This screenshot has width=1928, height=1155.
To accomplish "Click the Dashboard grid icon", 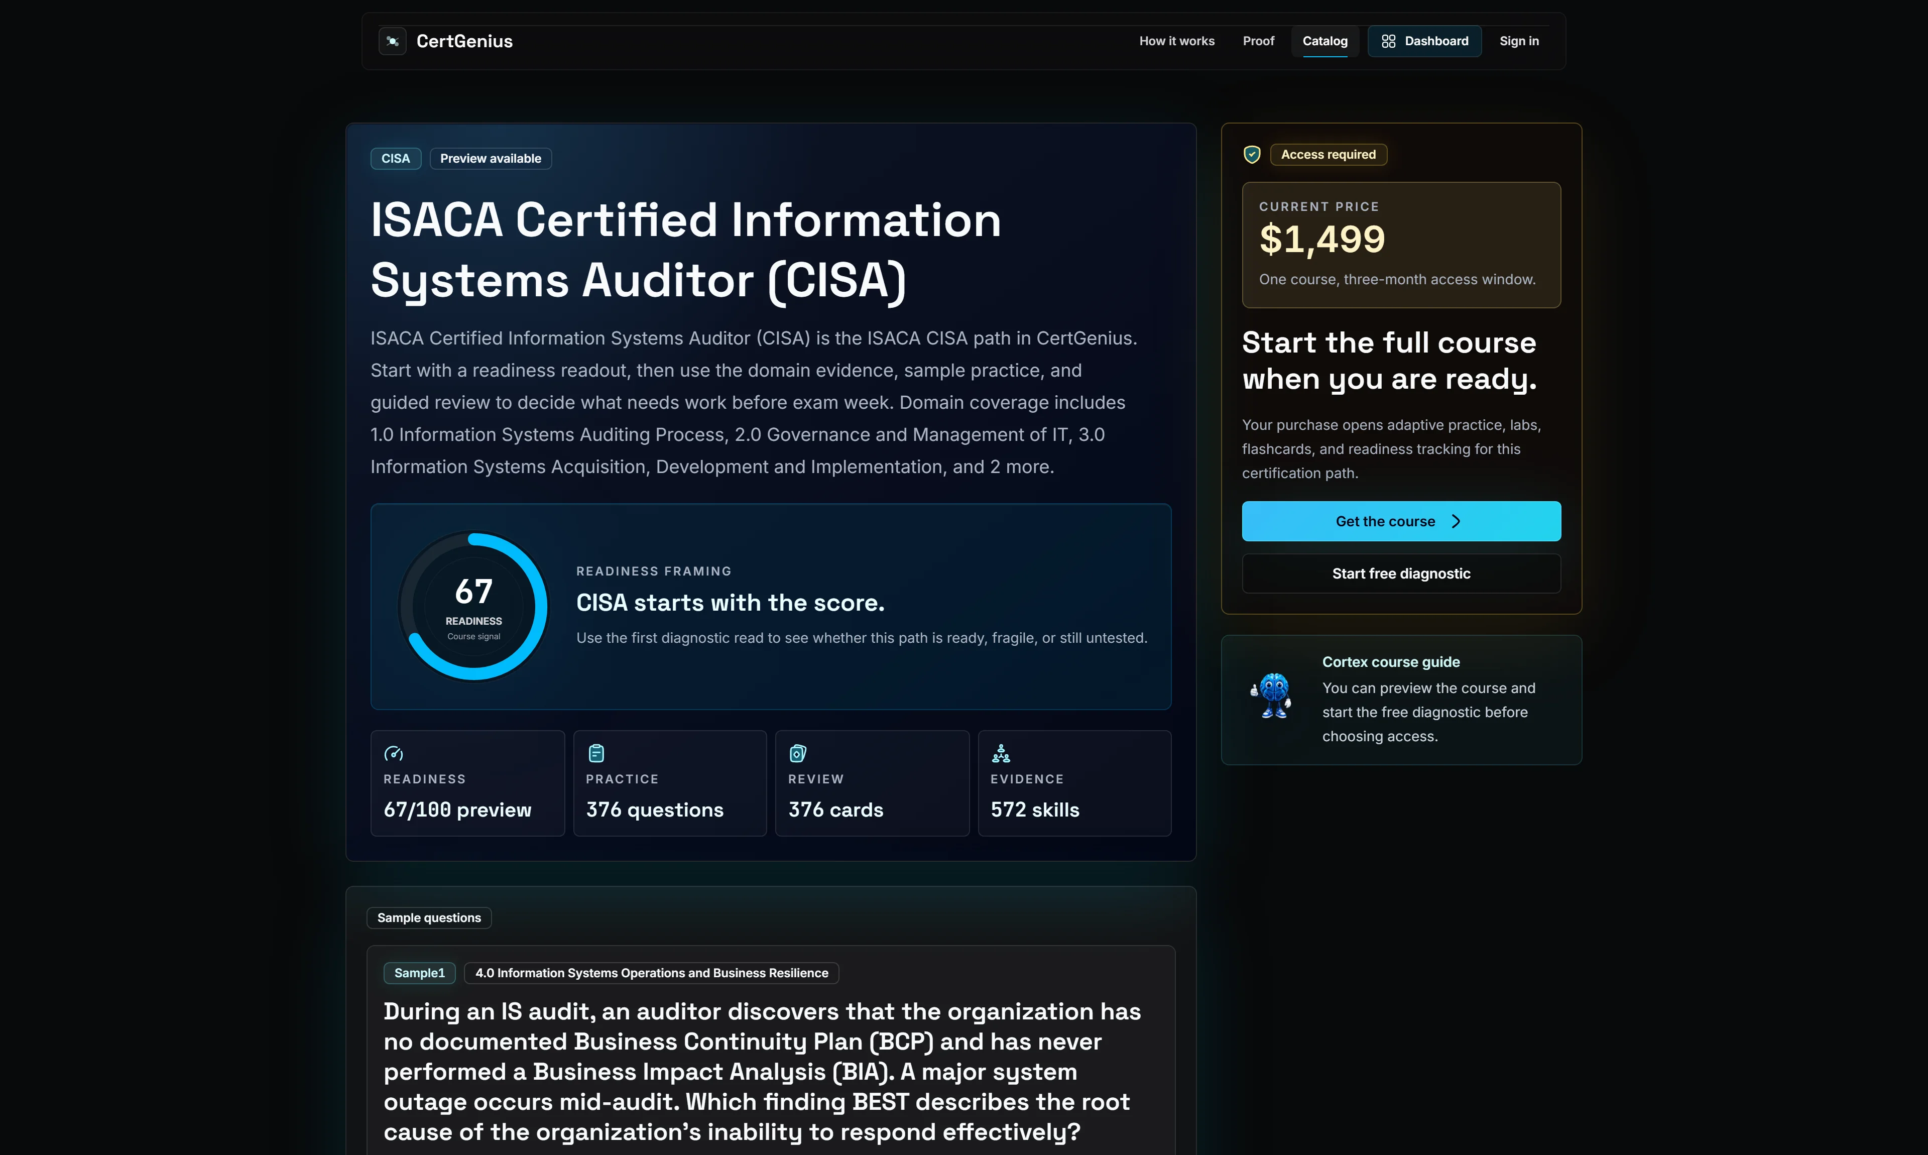I will pos(1388,41).
